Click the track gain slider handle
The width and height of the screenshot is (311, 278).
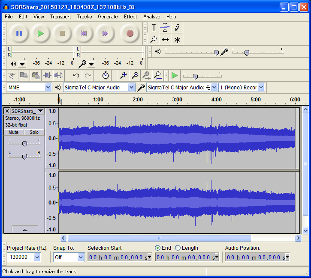point(24,144)
